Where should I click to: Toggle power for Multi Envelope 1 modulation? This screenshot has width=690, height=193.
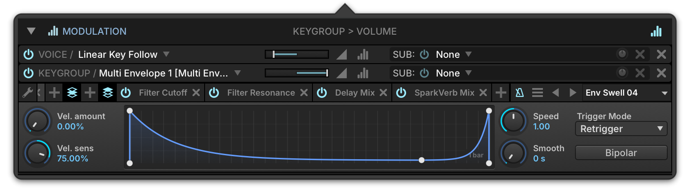click(x=29, y=73)
